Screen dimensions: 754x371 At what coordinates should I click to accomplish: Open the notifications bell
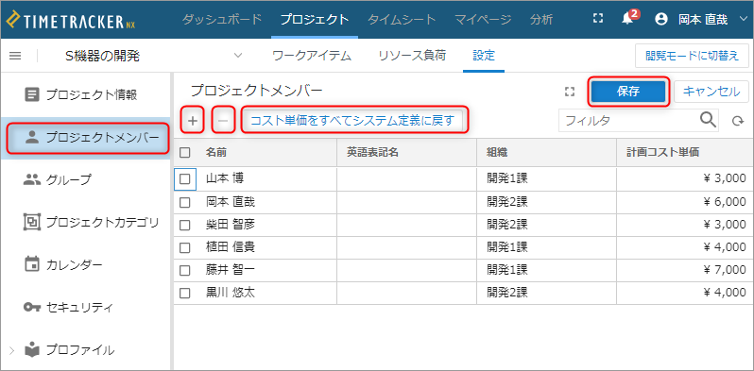tap(627, 19)
